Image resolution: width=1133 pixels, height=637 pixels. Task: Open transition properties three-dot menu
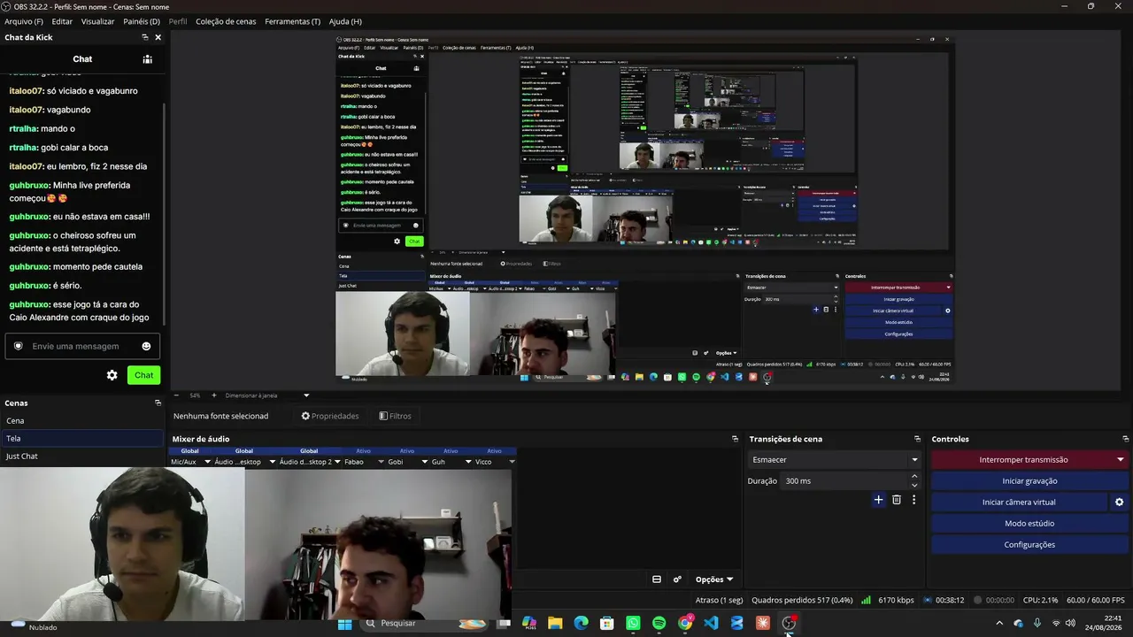(913, 500)
